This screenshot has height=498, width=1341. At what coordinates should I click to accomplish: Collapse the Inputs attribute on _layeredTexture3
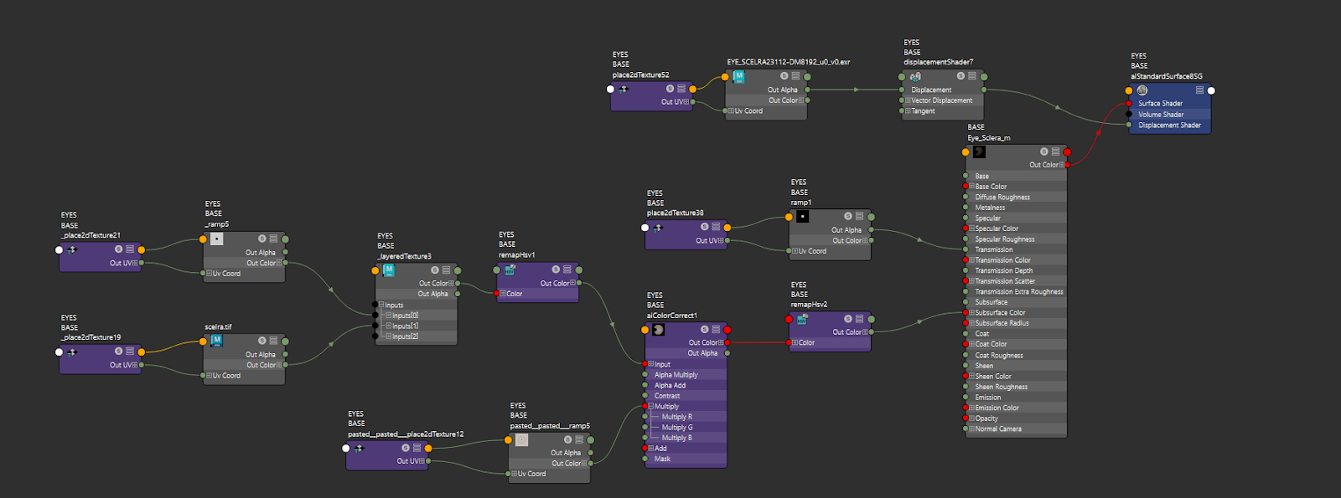(x=381, y=305)
